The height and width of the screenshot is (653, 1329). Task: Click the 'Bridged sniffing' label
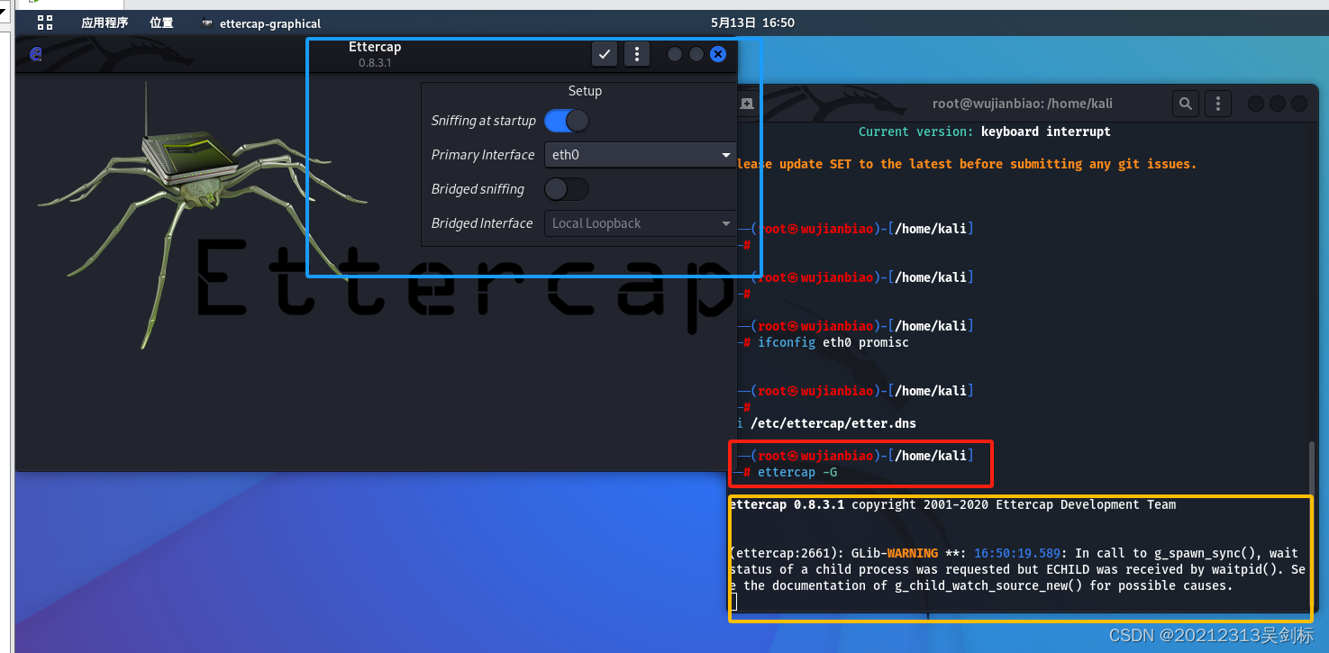tap(478, 189)
